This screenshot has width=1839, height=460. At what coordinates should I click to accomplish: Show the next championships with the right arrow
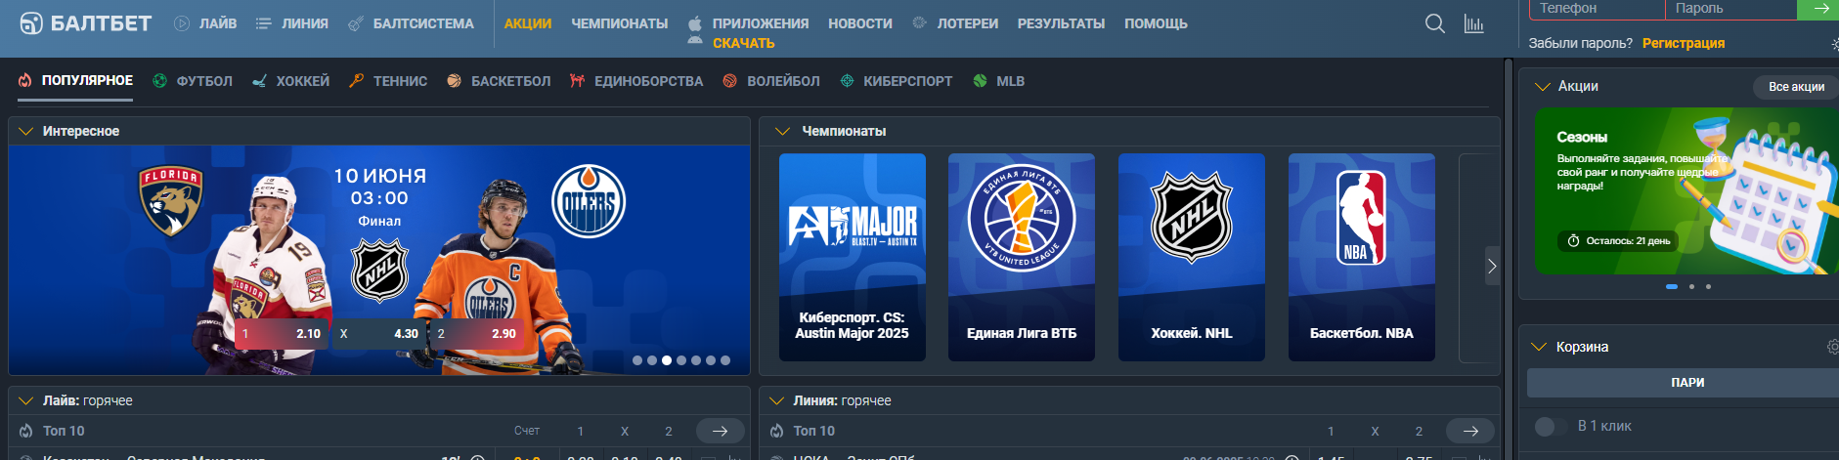click(x=1492, y=266)
